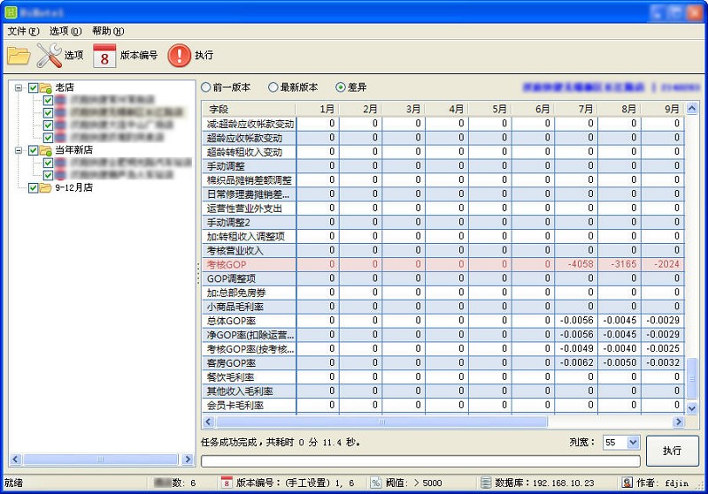Select the 最新版本 radio button

pyautogui.click(x=273, y=87)
